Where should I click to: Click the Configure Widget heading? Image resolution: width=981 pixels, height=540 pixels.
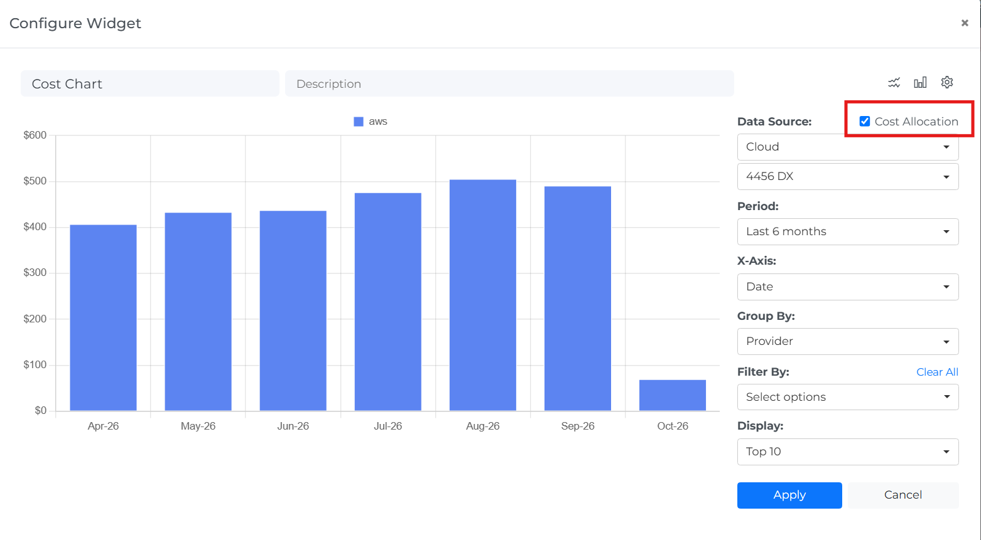click(x=75, y=23)
